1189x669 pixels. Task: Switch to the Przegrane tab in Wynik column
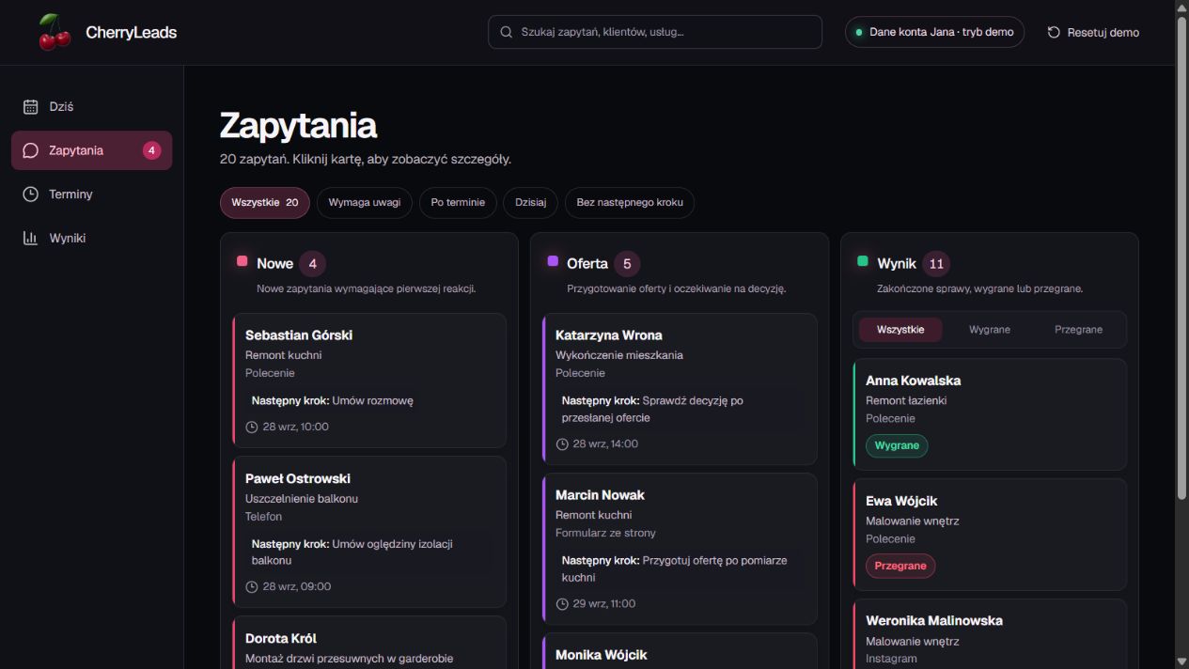pyautogui.click(x=1078, y=330)
